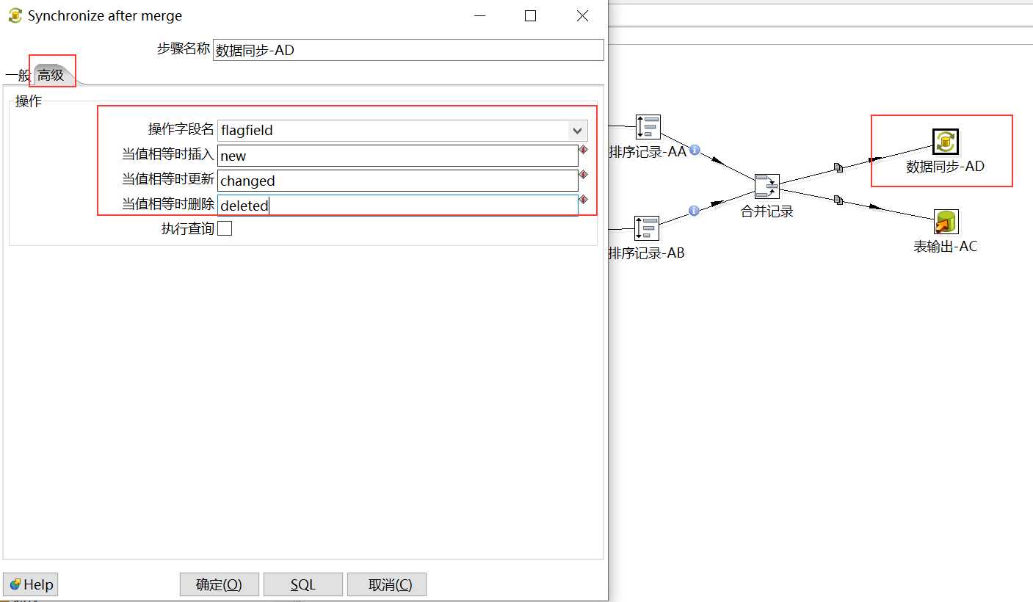This screenshot has height=602, width=1033.
Task: Click the 数据同步-AD step icon on canvas
Action: [x=945, y=141]
